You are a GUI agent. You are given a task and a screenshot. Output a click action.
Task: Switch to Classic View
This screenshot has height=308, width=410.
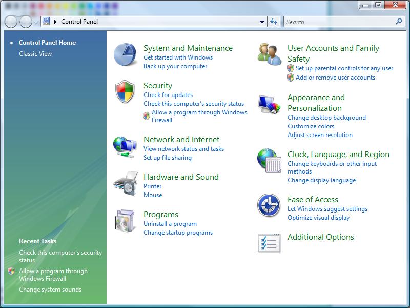[x=35, y=54]
